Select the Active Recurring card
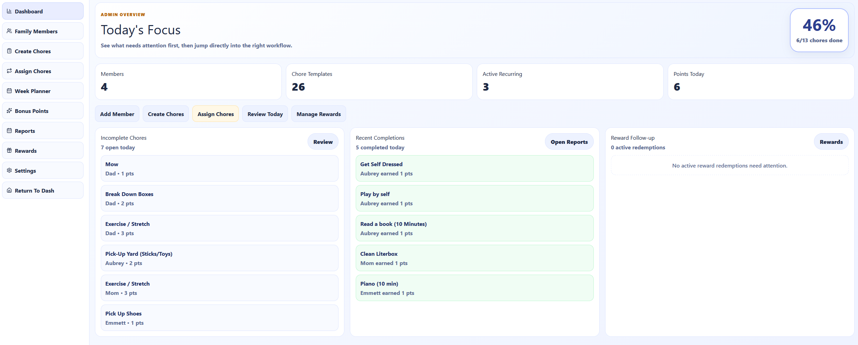The width and height of the screenshot is (858, 345). point(570,82)
